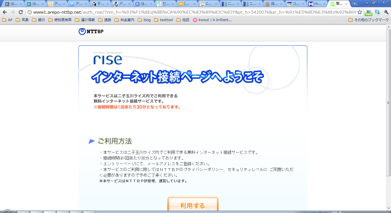This screenshot has height=213, width=391.
Task: Click the インターネット接続ページへようこそ banner
Action: point(177,77)
